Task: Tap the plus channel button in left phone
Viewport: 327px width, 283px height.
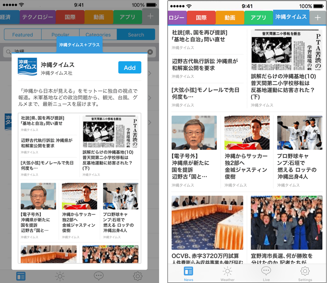Action: pos(150,16)
